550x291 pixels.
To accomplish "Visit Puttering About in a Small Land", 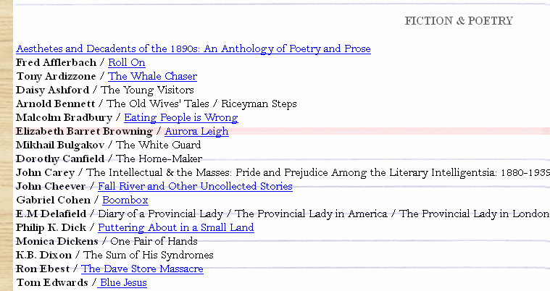I will (175, 228).
